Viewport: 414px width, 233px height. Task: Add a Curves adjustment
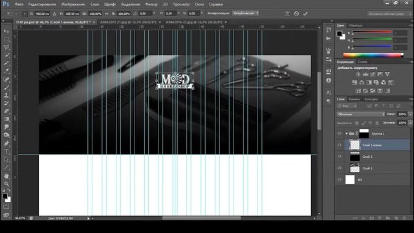373,74
